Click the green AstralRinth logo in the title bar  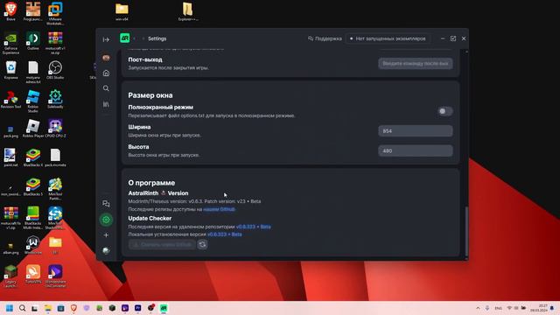point(124,38)
